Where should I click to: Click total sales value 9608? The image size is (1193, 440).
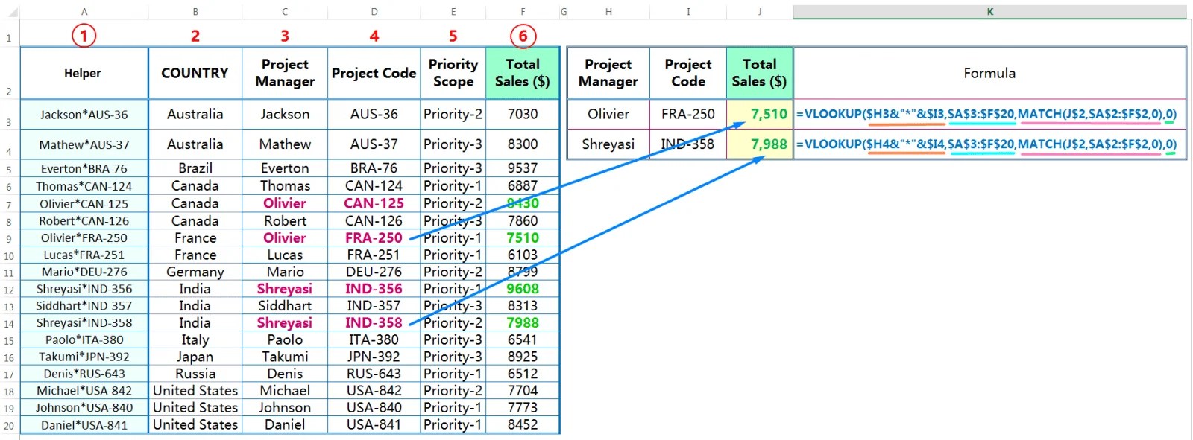[523, 289]
